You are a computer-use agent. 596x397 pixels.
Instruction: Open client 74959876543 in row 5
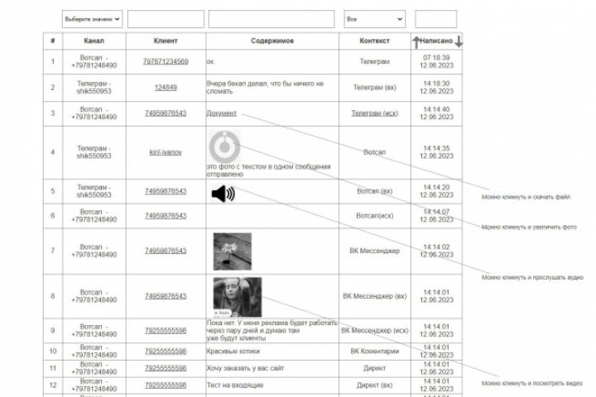point(166,191)
